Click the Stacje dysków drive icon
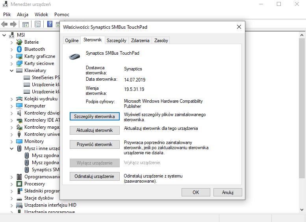The width and height of the screenshot is (306, 222). pos(19,199)
